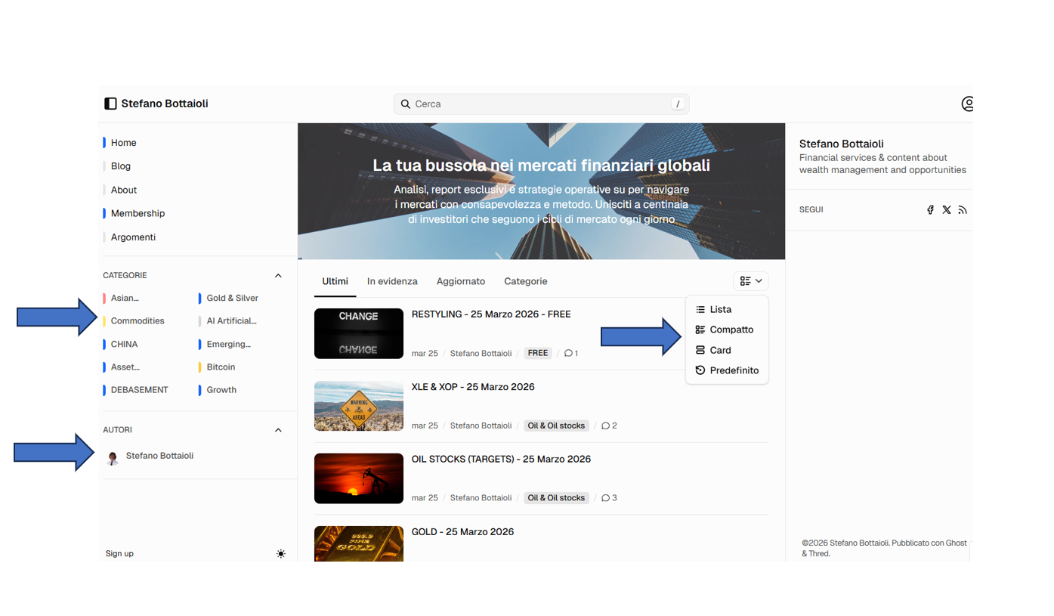Click the Sign up link
The image size is (1054, 616).
coord(119,553)
